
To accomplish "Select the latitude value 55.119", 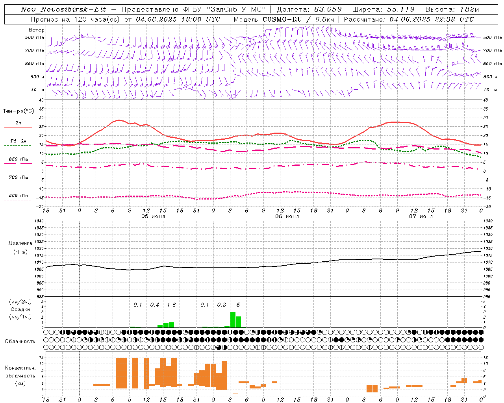I will 400,9.
